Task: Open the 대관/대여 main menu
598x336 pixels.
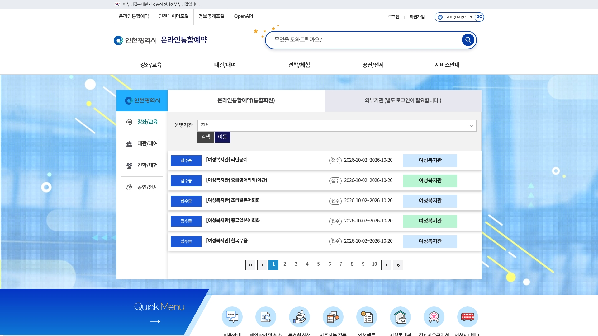Action: click(x=225, y=65)
